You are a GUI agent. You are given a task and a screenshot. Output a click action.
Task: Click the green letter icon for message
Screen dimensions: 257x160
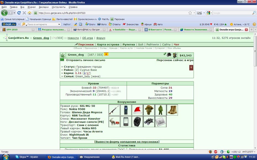(62, 60)
